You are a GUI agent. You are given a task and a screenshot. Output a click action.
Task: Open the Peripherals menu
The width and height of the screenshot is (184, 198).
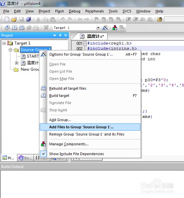[95, 11]
